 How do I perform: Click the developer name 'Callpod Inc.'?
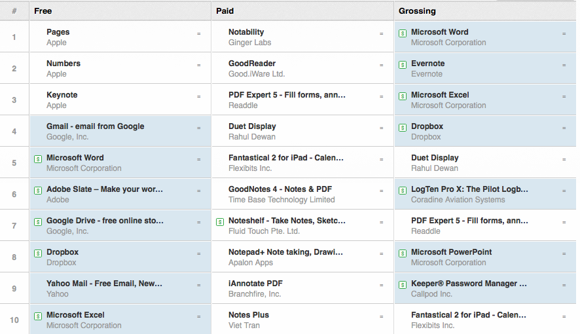coord(431,294)
